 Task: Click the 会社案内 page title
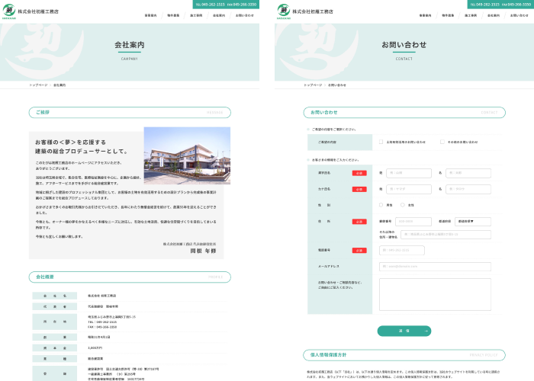[x=130, y=44]
